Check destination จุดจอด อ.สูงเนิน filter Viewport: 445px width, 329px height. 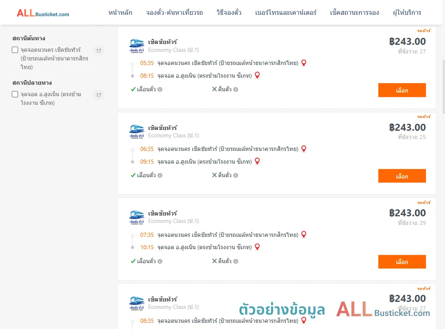coord(15,94)
